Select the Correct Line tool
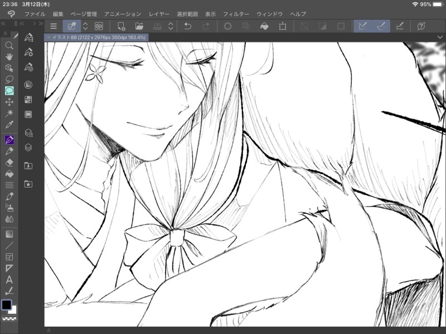The image size is (446, 334). click(9, 291)
